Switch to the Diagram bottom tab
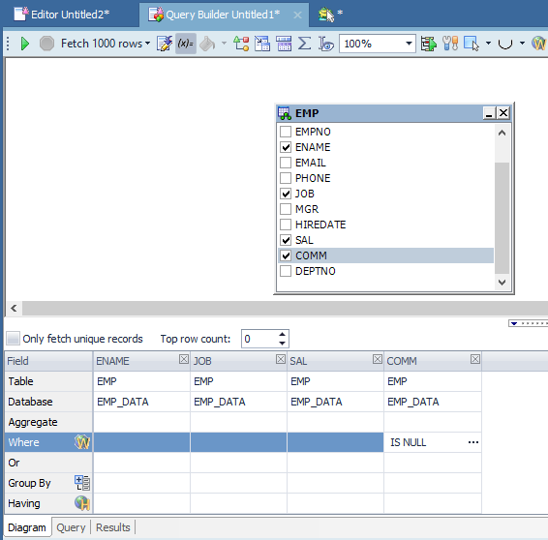This screenshot has width=548, height=540. point(27,527)
